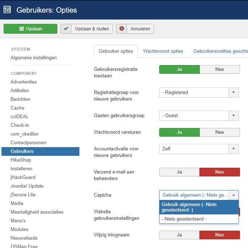The width and height of the screenshot is (248, 248).
Task: Click the red cancel icon of Annuleren
Action: pyautogui.click(x=122, y=29)
